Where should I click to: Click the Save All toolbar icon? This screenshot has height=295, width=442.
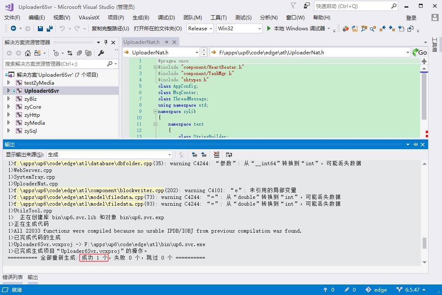coord(50,29)
